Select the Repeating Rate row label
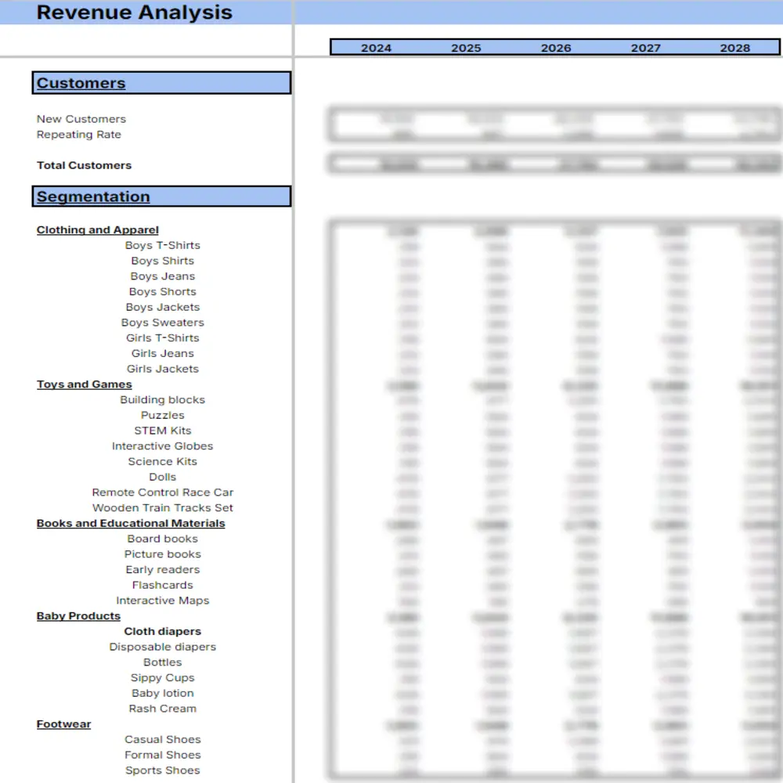The image size is (783, 783). coord(79,135)
